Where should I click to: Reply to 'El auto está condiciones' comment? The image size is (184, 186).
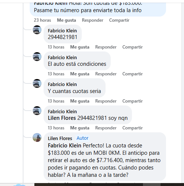tap(106, 74)
